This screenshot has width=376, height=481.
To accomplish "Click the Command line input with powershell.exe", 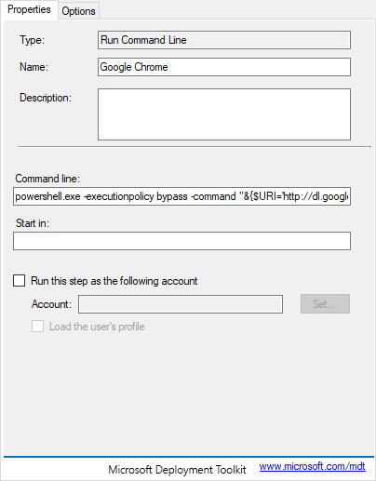I will click(x=181, y=196).
